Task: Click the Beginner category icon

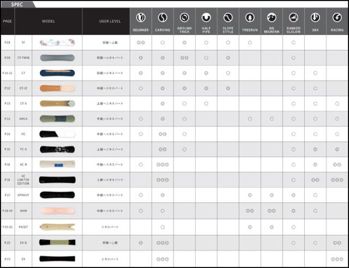Action: pos(141,17)
